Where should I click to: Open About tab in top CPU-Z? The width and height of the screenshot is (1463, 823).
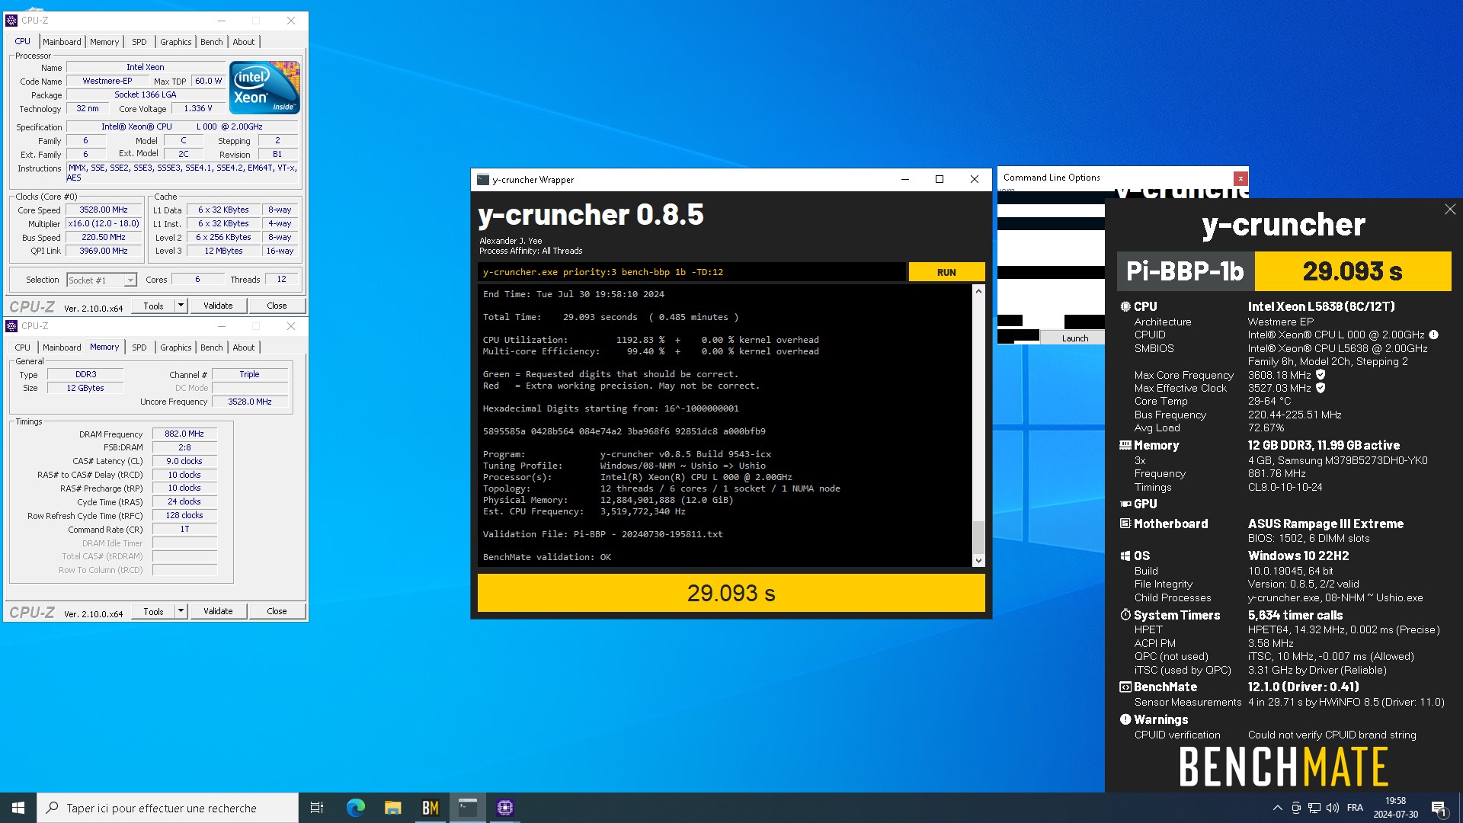click(x=244, y=42)
